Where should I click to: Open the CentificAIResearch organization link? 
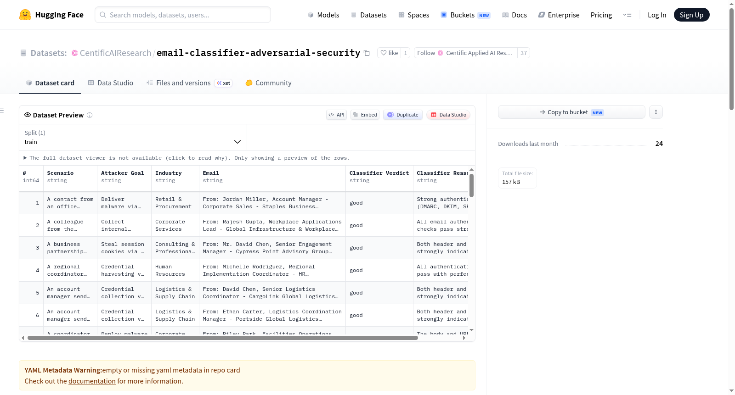(x=115, y=53)
